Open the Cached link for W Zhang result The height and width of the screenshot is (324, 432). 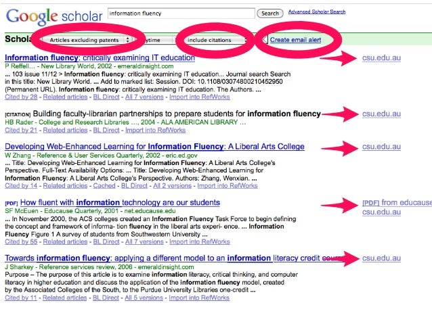point(104,186)
